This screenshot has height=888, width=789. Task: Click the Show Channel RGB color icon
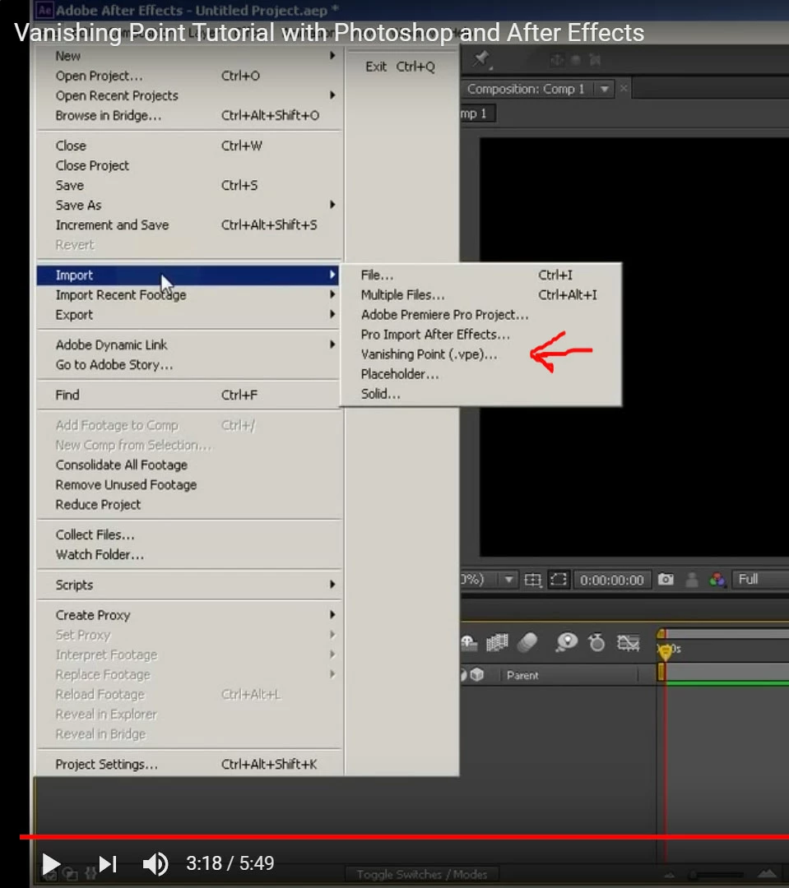(x=717, y=580)
